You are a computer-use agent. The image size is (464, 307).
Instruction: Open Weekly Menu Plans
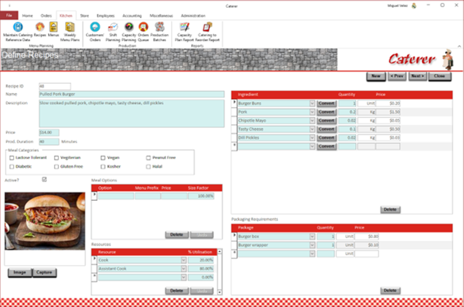[x=70, y=32]
